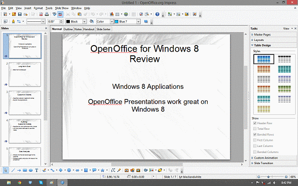The width and height of the screenshot is (298, 186).
Task: Choose the Callouts shape tool
Action: 94,170
